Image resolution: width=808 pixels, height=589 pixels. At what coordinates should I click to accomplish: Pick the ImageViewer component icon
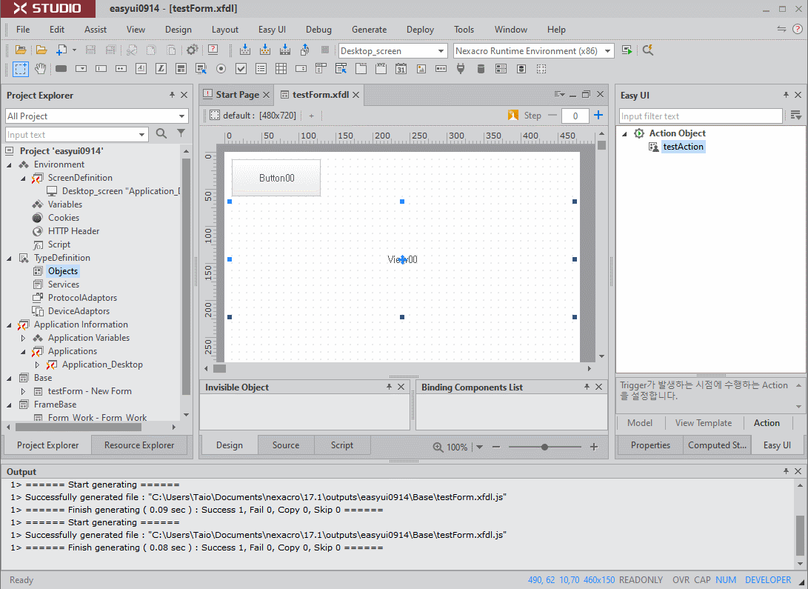click(421, 69)
